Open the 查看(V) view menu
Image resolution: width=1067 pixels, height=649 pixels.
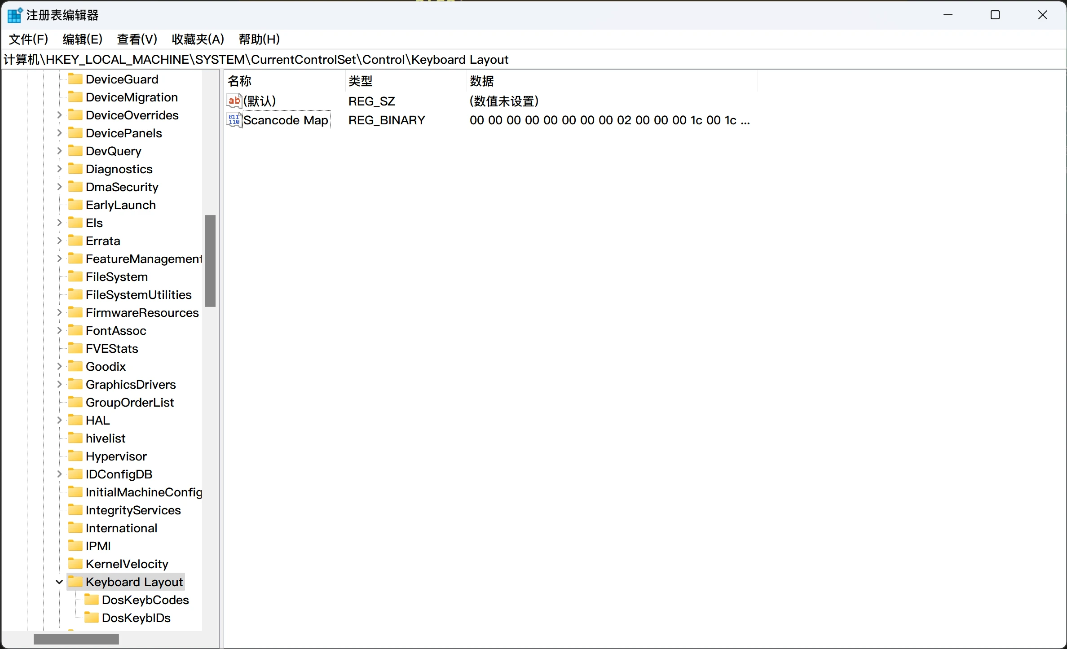click(137, 39)
